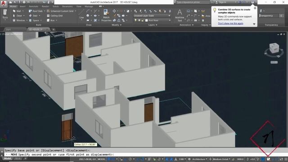Click the Model layout tab
288x162 pixels.
point(7,158)
